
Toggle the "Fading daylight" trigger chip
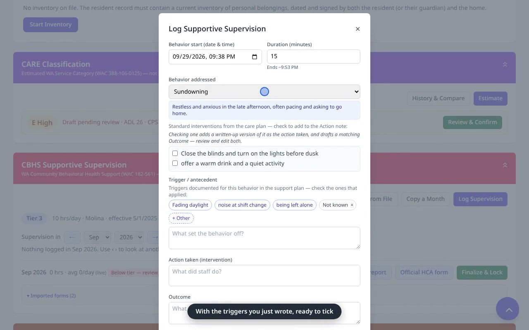(190, 205)
